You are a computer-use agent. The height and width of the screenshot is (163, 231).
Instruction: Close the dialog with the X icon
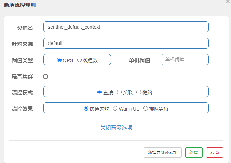coord(228,1)
